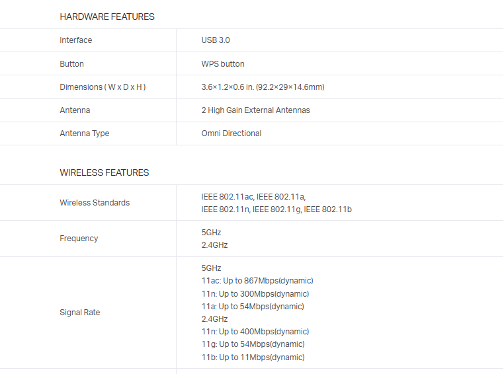Click the IEEE 802.11ac, IEEE 802.11a line

click(x=253, y=196)
